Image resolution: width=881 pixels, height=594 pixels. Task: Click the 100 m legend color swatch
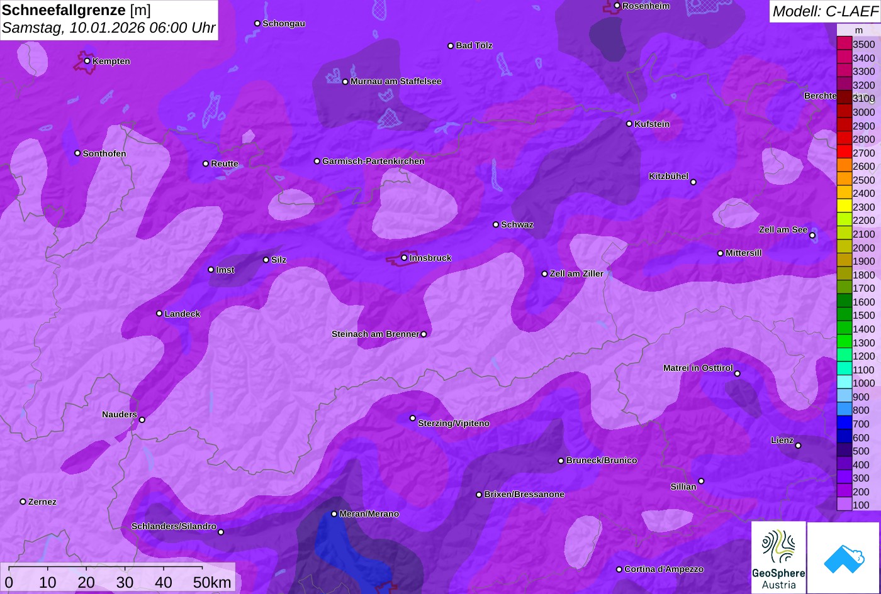tap(844, 505)
